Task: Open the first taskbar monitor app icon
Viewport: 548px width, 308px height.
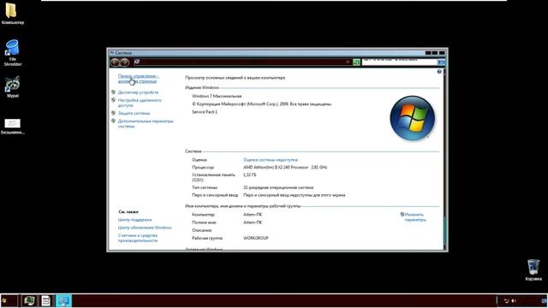Action: (29, 300)
